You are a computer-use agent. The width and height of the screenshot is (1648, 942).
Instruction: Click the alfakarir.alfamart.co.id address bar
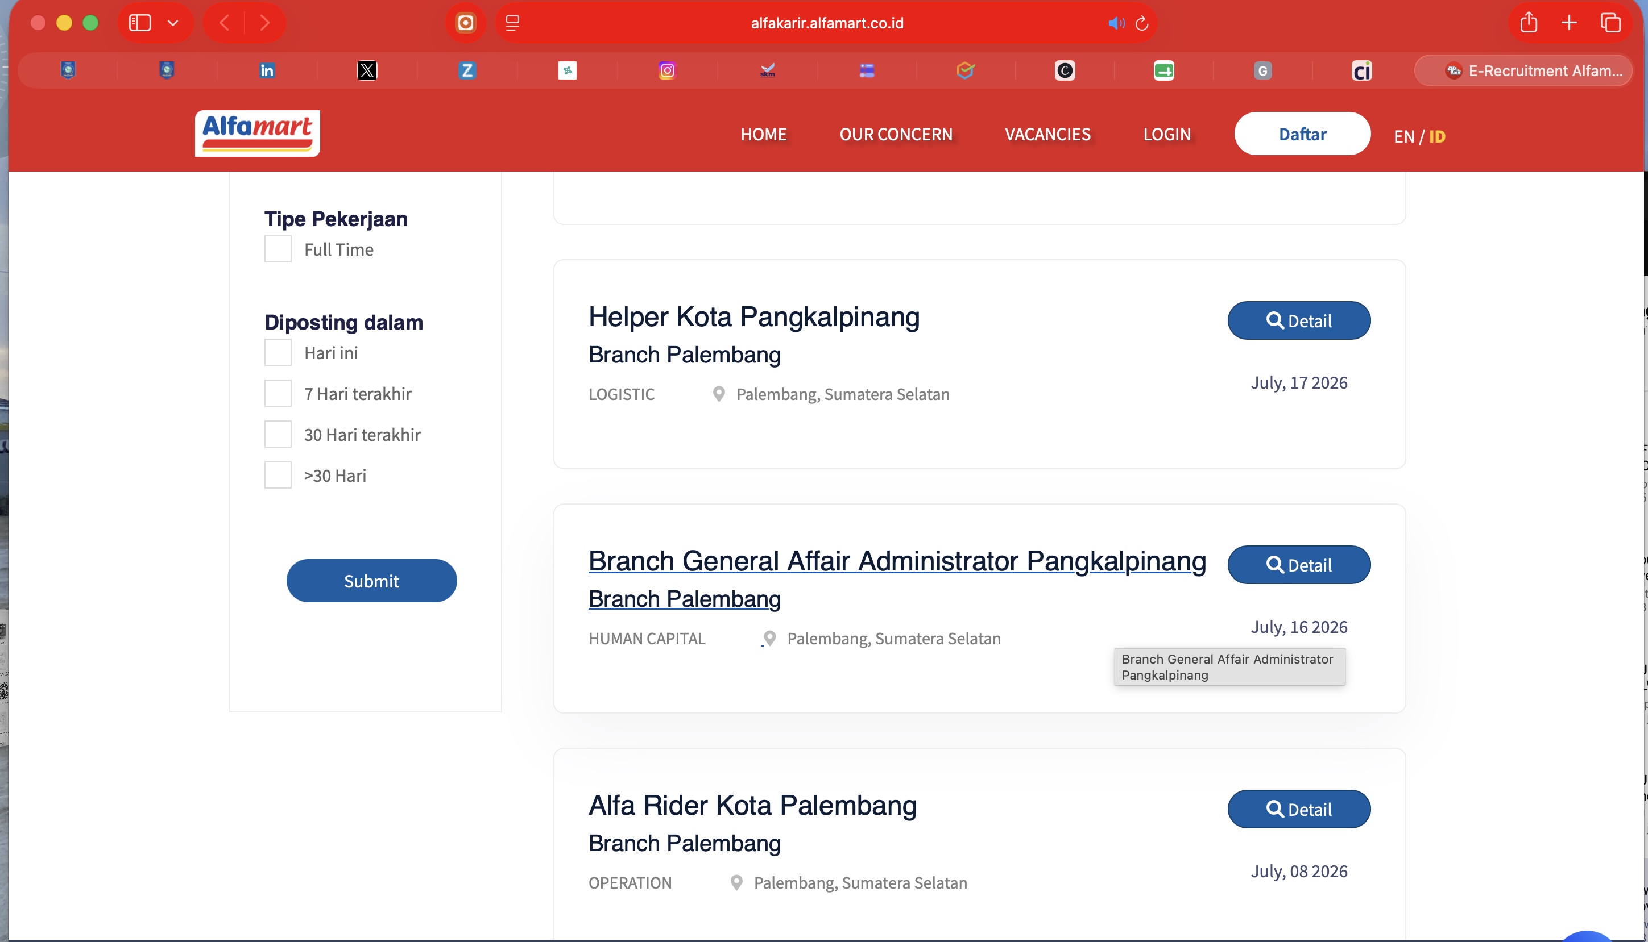[826, 23]
